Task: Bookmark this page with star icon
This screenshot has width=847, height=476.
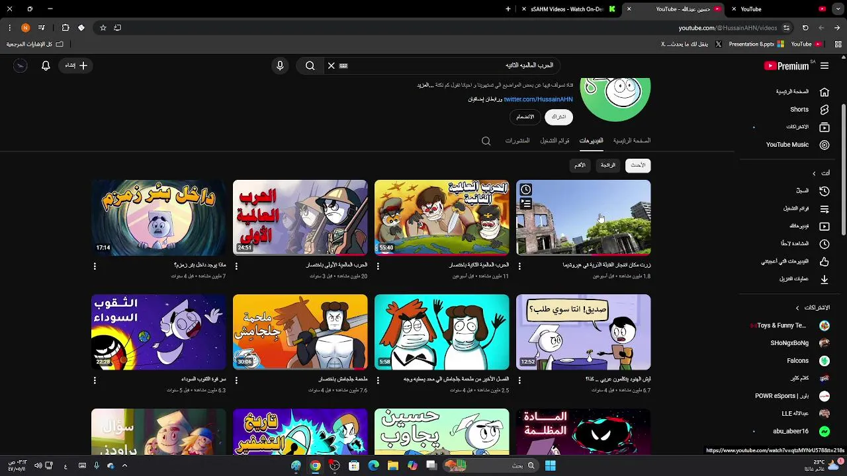Action: 103,28
